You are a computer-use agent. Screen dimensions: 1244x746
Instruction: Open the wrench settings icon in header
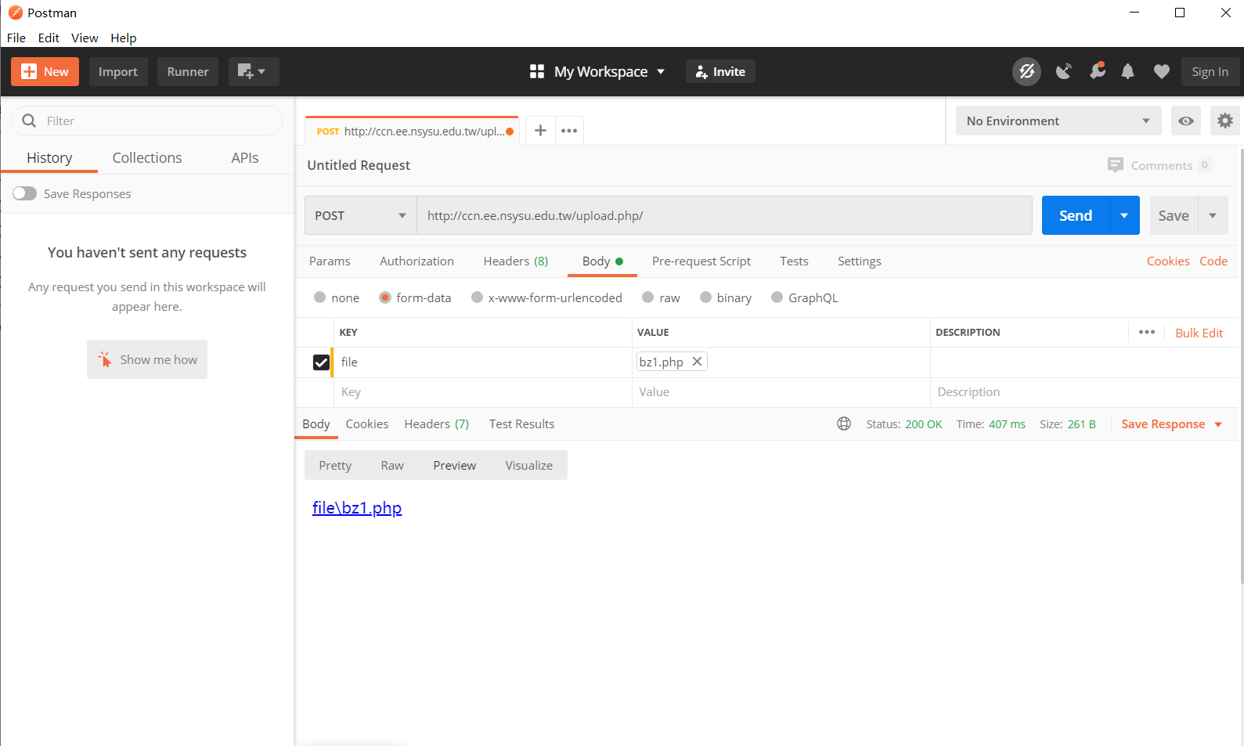tap(1098, 71)
